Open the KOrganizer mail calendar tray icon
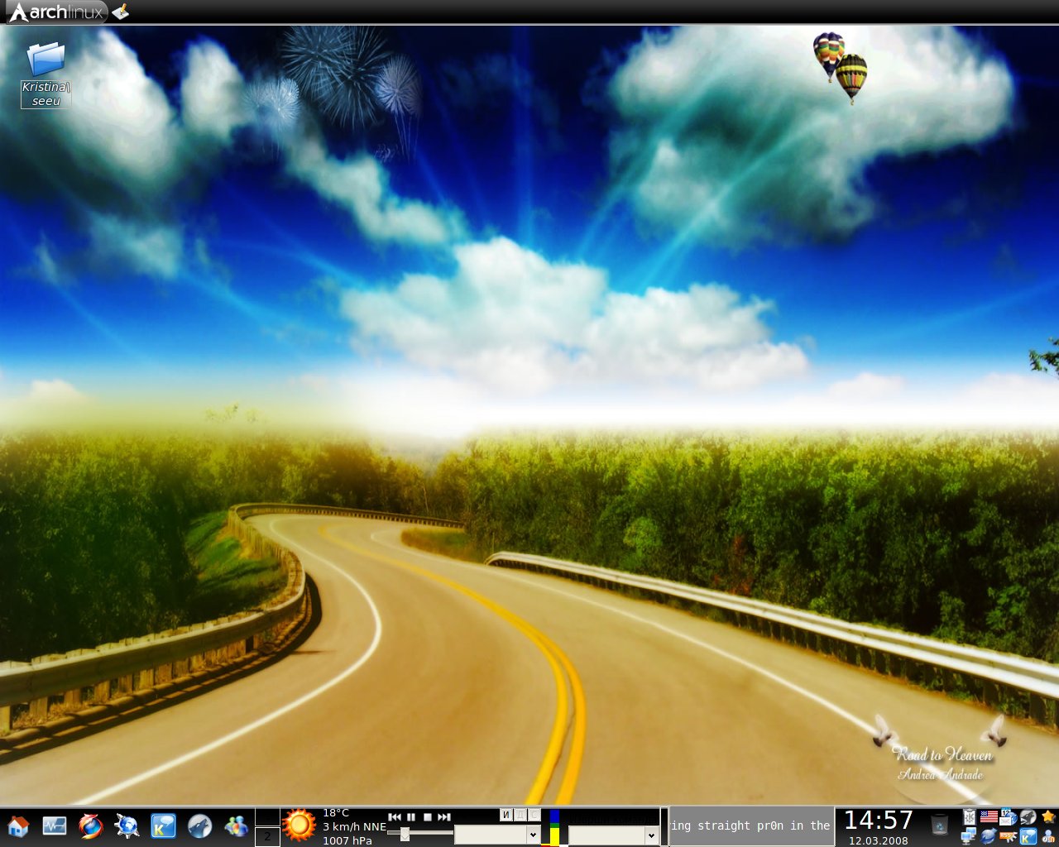This screenshot has width=1059, height=847. click(x=1009, y=817)
